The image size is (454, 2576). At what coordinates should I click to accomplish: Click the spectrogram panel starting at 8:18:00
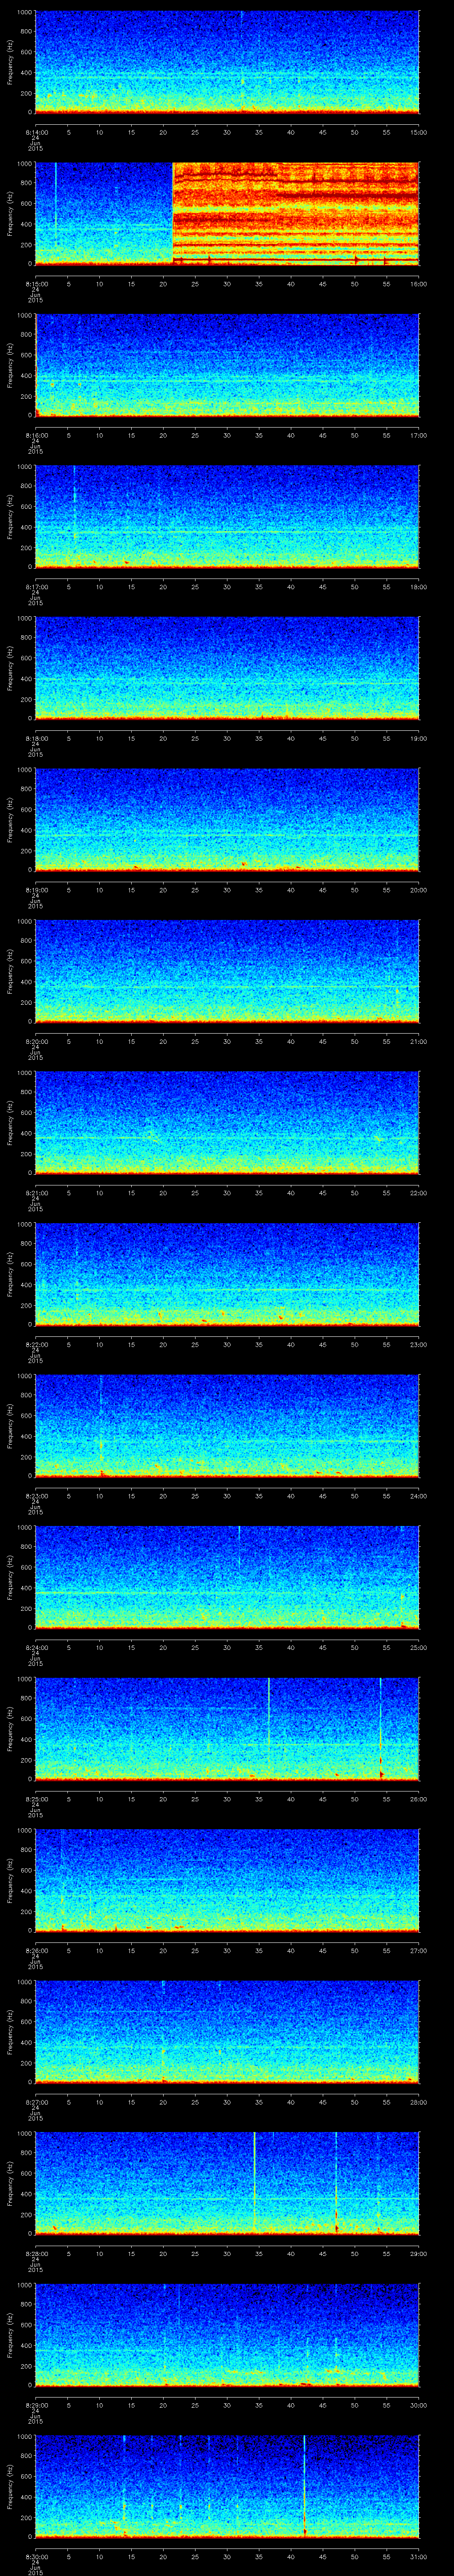click(x=227, y=668)
